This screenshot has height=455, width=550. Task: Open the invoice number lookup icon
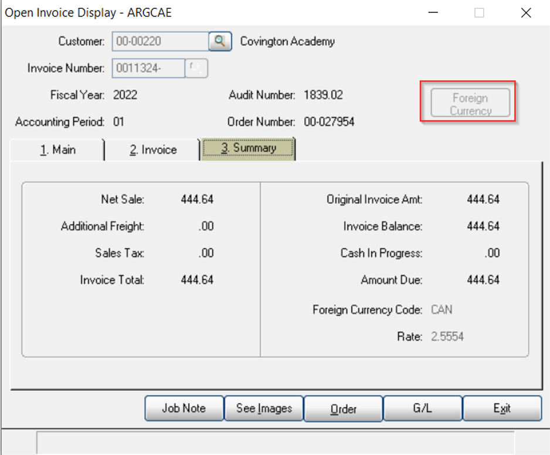[x=196, y=68]
